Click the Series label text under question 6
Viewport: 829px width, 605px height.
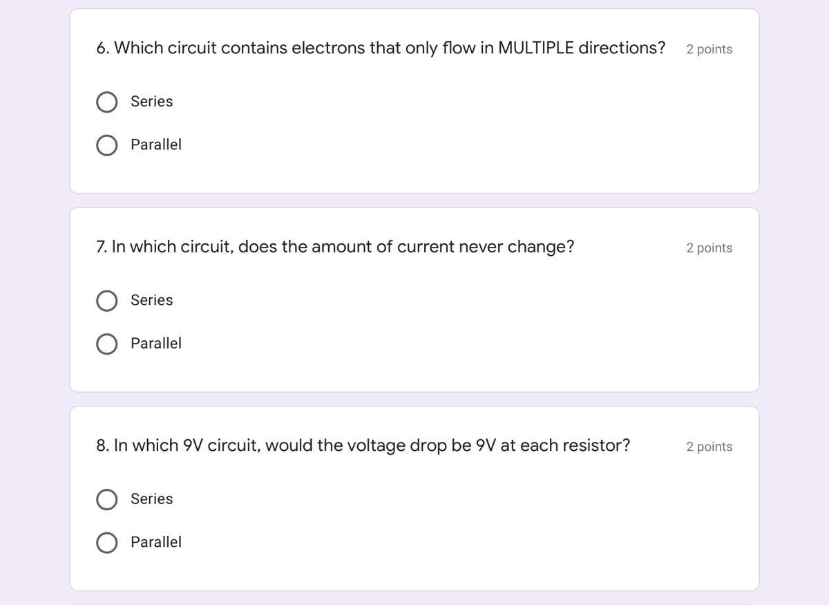click(x=151, y=102)
